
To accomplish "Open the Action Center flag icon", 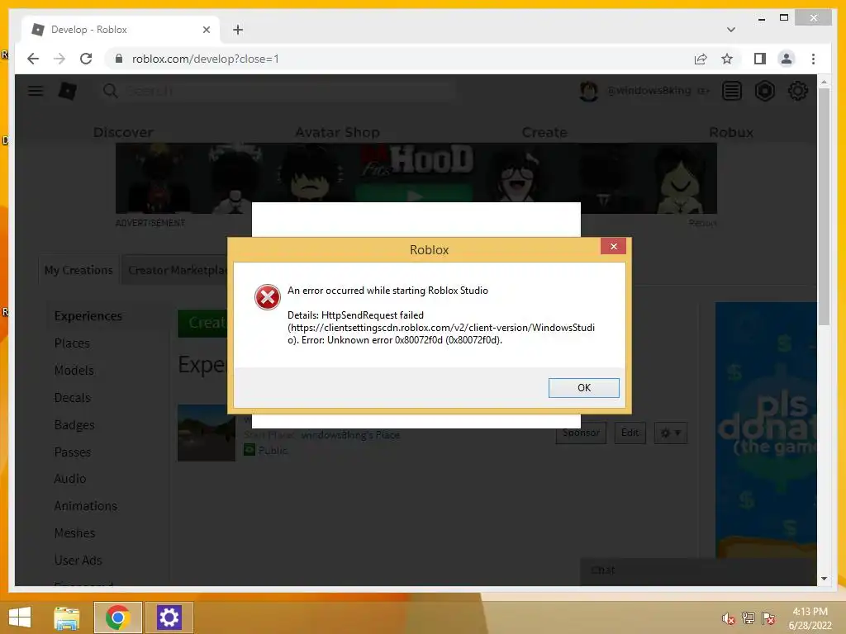I will click(768, 618).
